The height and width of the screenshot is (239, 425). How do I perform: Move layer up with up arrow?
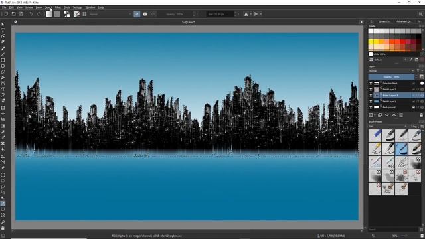pyautogui.click(x=394, y=115)
